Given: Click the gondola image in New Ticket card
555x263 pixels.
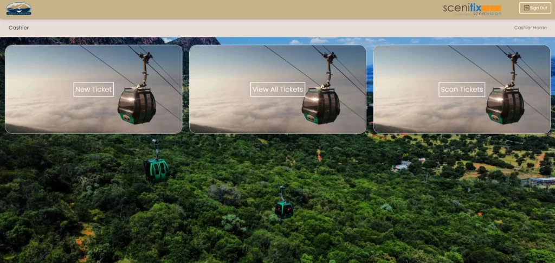Looking at the screenshot, I should 137,105.
